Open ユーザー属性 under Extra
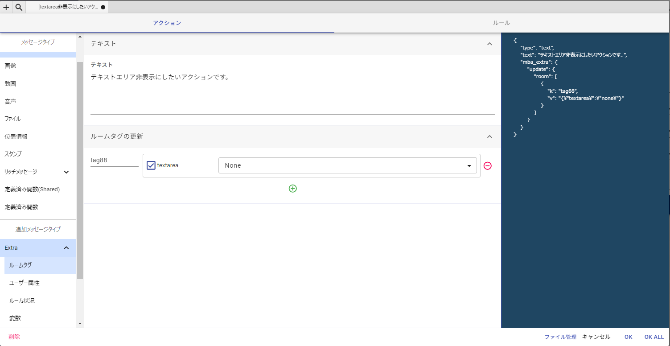The image size is (670, 346). pyautogui.click(x=40, y=283)
